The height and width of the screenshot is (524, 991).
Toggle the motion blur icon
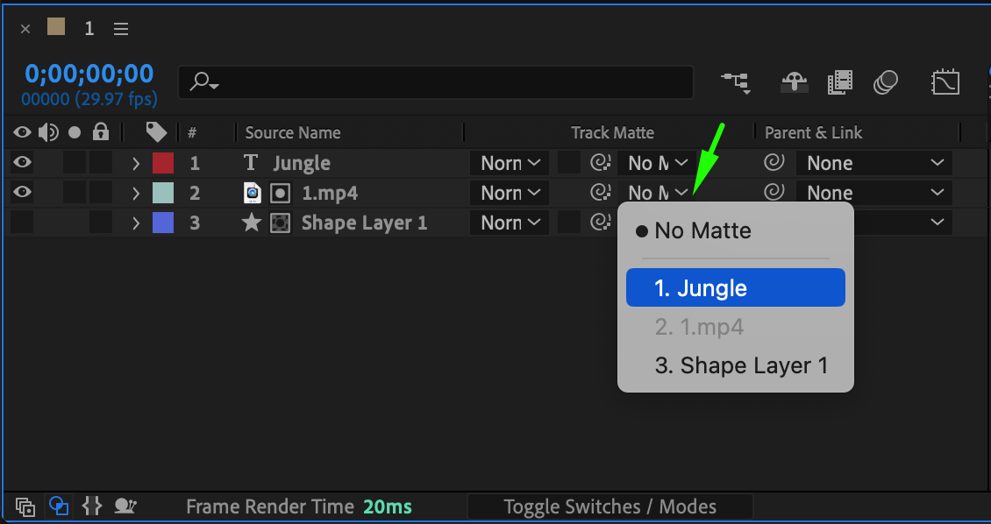tap(886, 83)
